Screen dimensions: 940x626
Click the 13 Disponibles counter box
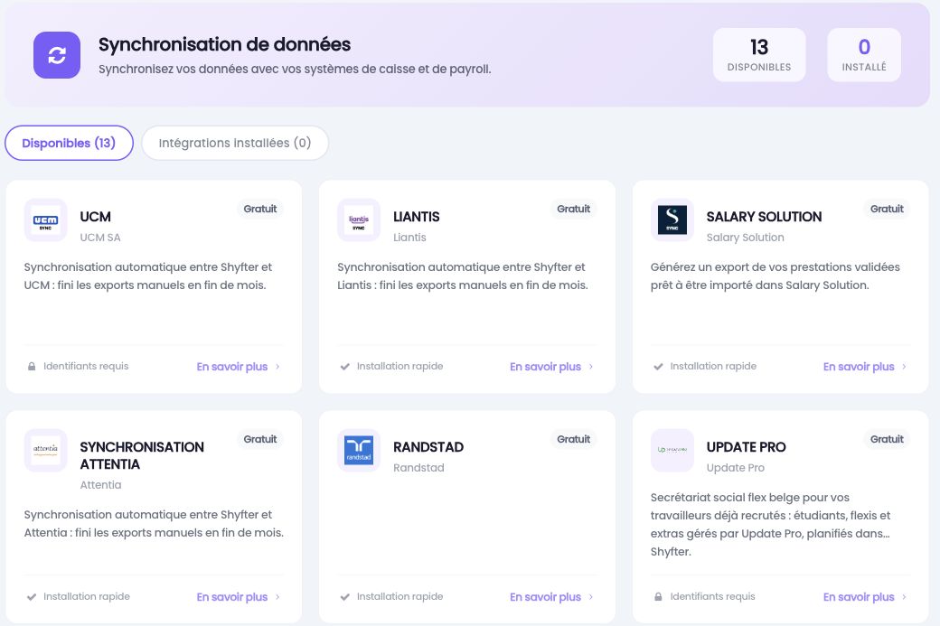tap(759, 54)
